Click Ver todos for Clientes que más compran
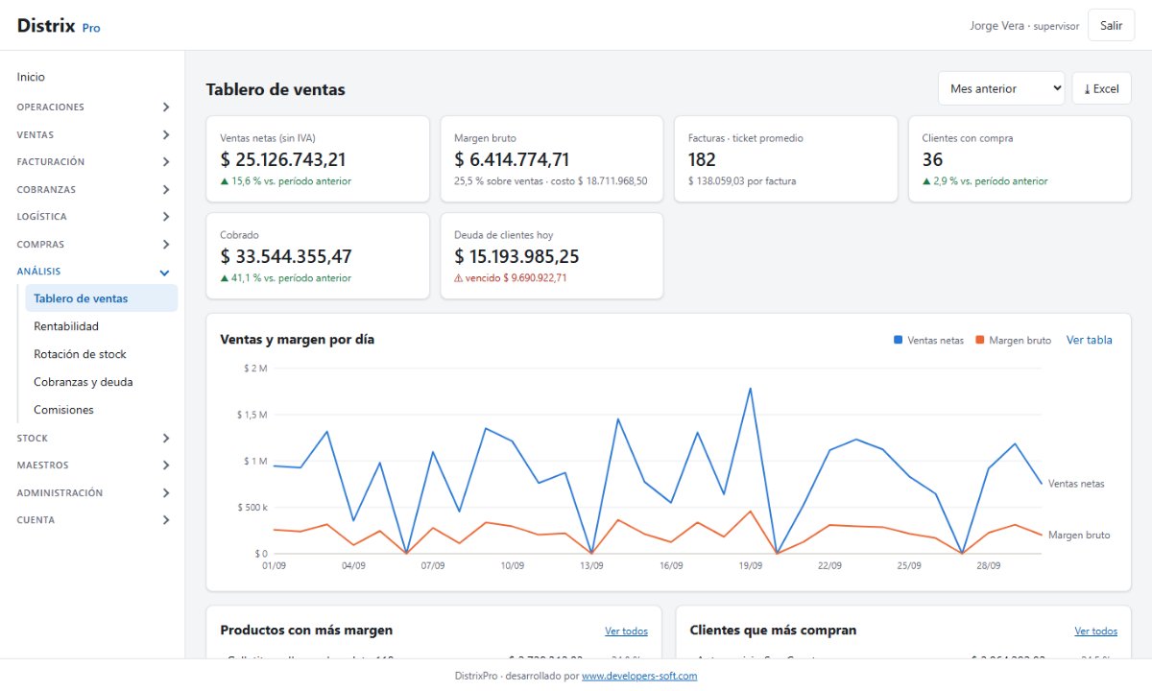Viewport: 1152px width, 691px height. 1095,631
